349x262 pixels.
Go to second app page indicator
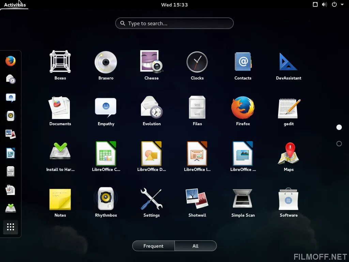coord(339,144)
